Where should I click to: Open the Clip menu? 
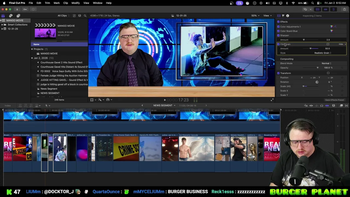(x=66, y=3)
